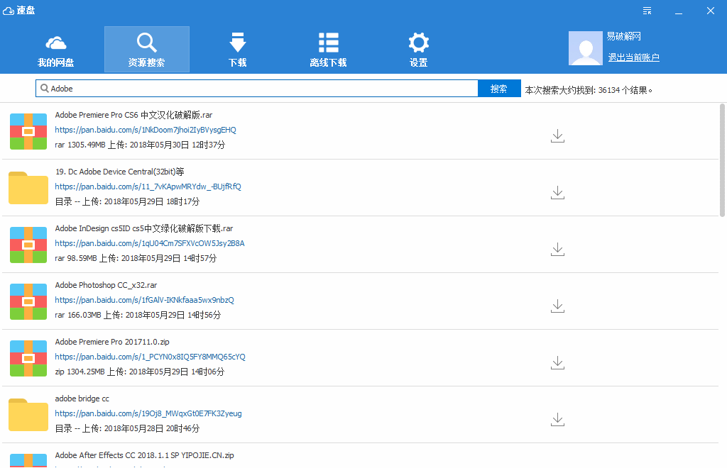
Task: Select title Adobe Photoshop CC_x32.rar
Action: coord(106,285)
